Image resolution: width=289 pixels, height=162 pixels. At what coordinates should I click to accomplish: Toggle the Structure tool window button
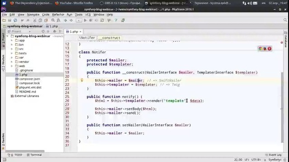point(3,63)
